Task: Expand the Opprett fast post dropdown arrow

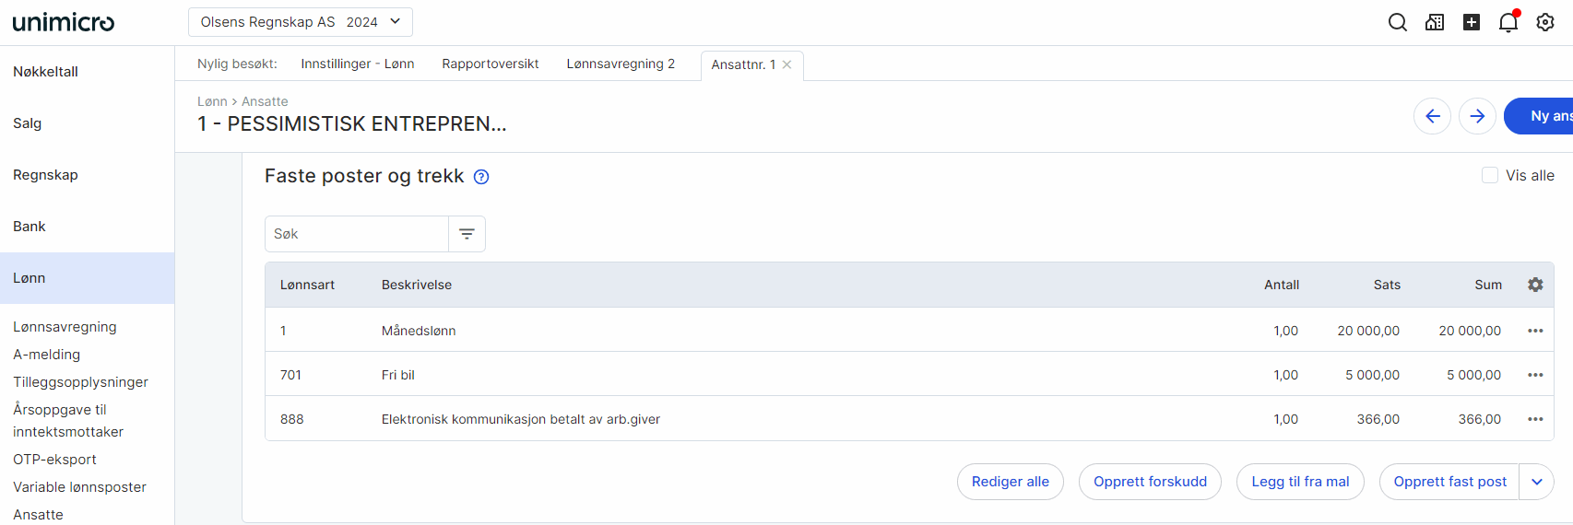Action: (1536, 482)
